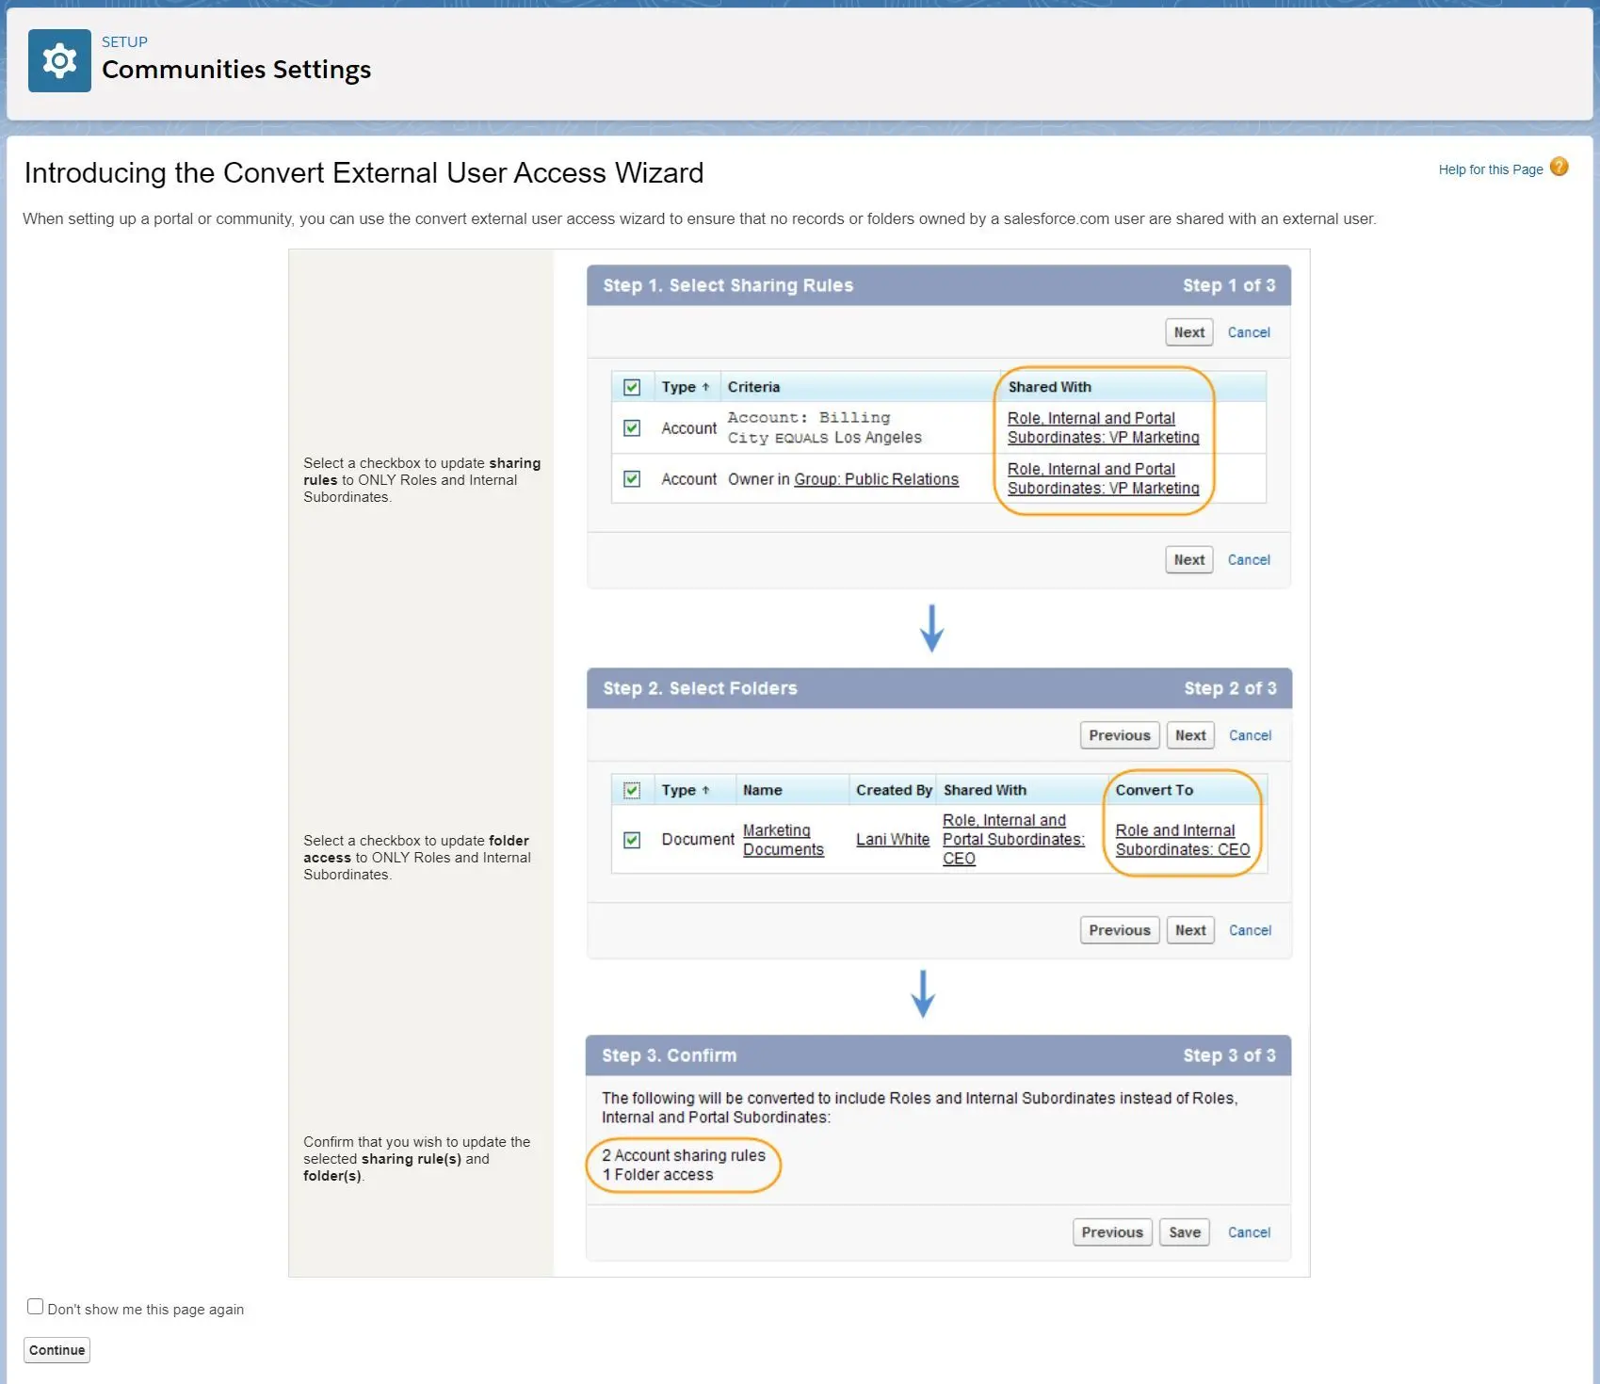Click the 'Step 2. Select Folders' header
Screen dimensions: 1600x1384
[x=700, y=688]
